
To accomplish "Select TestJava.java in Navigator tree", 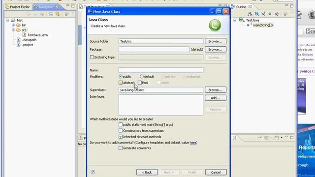I will click(x=37, y=35).
